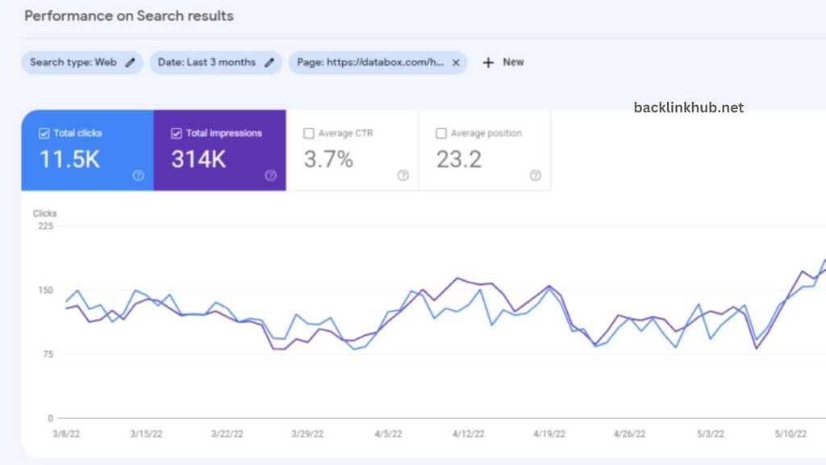Click the help icon on Total impressions card
This screenshot has width=826, height=465.
click(x=269, y=174)
